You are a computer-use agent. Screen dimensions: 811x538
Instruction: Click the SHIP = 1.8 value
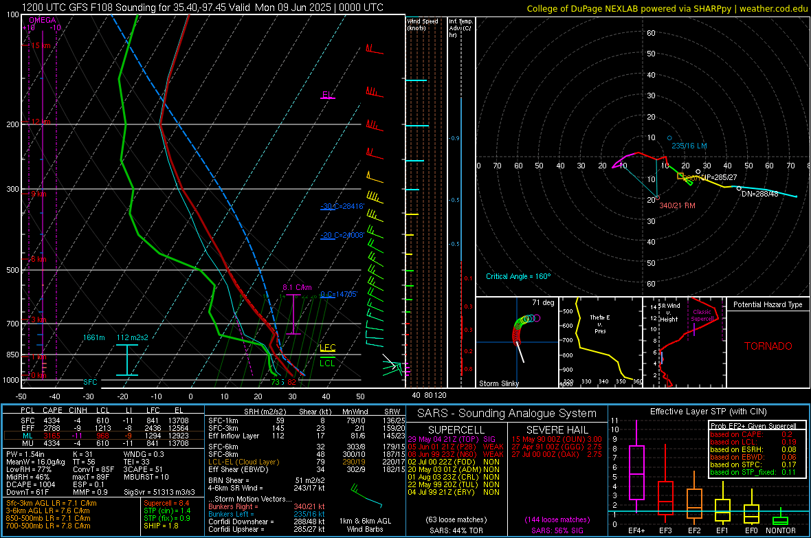coord(161,526)
